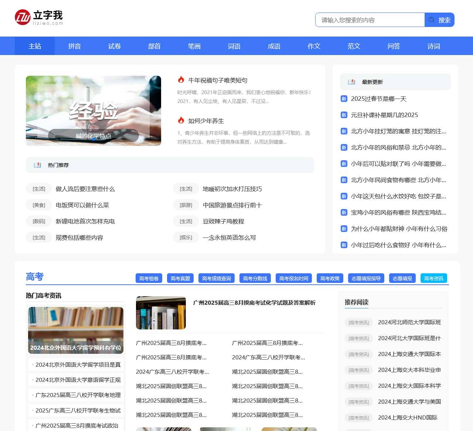Click the 高考 section heading

point(35,277)
